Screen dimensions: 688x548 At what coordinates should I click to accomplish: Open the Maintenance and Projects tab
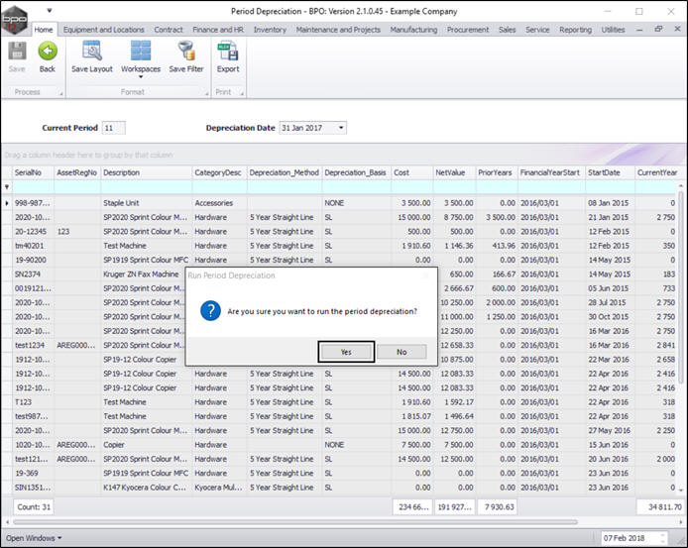[339, 30]
